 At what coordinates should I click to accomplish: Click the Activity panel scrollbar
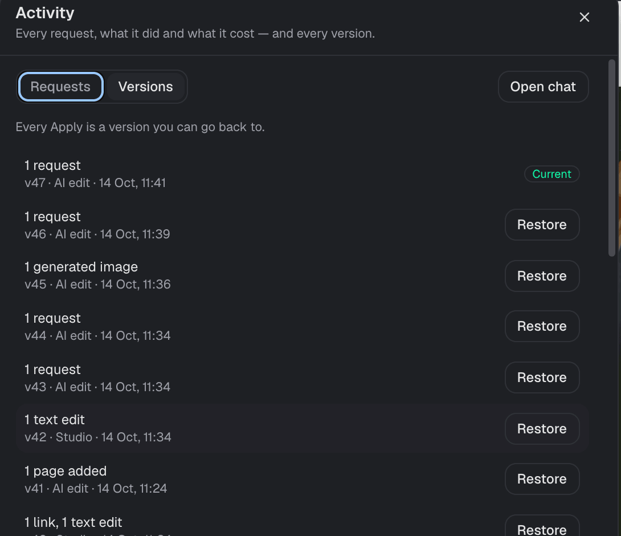click(611, 158)
